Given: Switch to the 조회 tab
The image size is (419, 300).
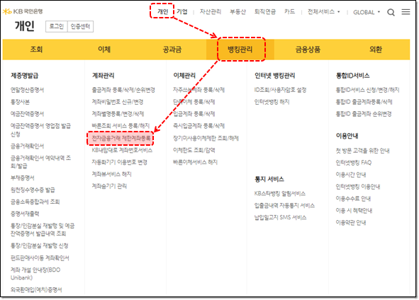Looking at the screenshot, I should (x=36, y=50).
